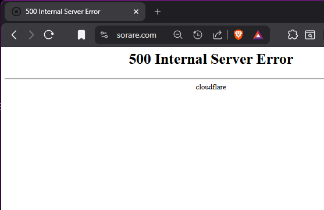The height and width of the screenshot is (210, 324).
Task: Open a new tab with plus button
Action: click(x=158, y=12)
